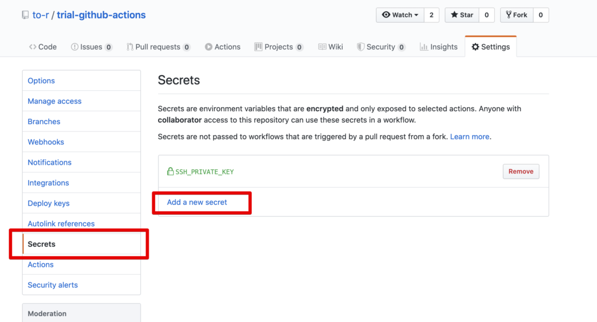Click Add a new secret
The height and width of the screenshot is (322, 597).
point(197,202)
